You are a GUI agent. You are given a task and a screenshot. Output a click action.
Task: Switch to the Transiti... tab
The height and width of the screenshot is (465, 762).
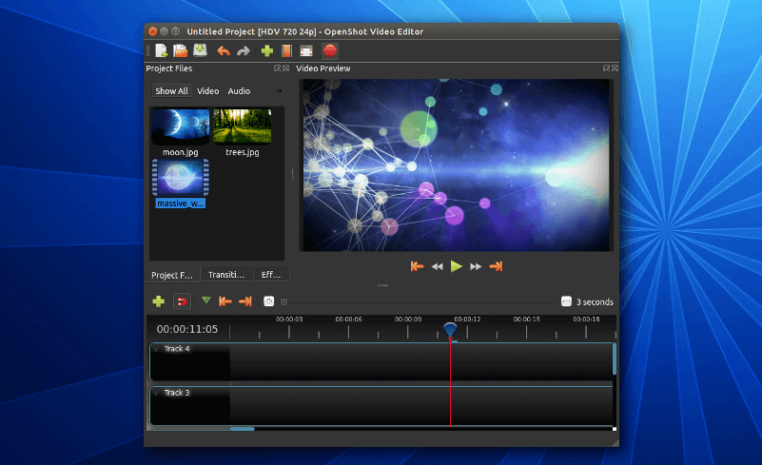[x=226, y=275]
